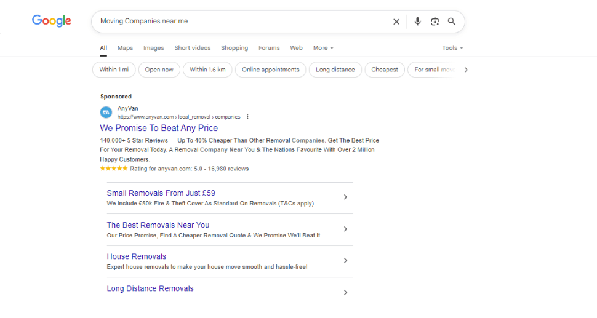Select the Long distance filter chip
Screen dimensions: 597x318
pyautogui.click(x=335, y=70)
